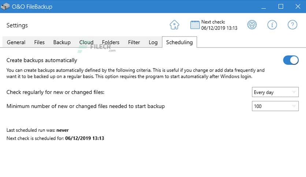
Task: Close the O&O FileBackup window
Action: pos(298,7)
